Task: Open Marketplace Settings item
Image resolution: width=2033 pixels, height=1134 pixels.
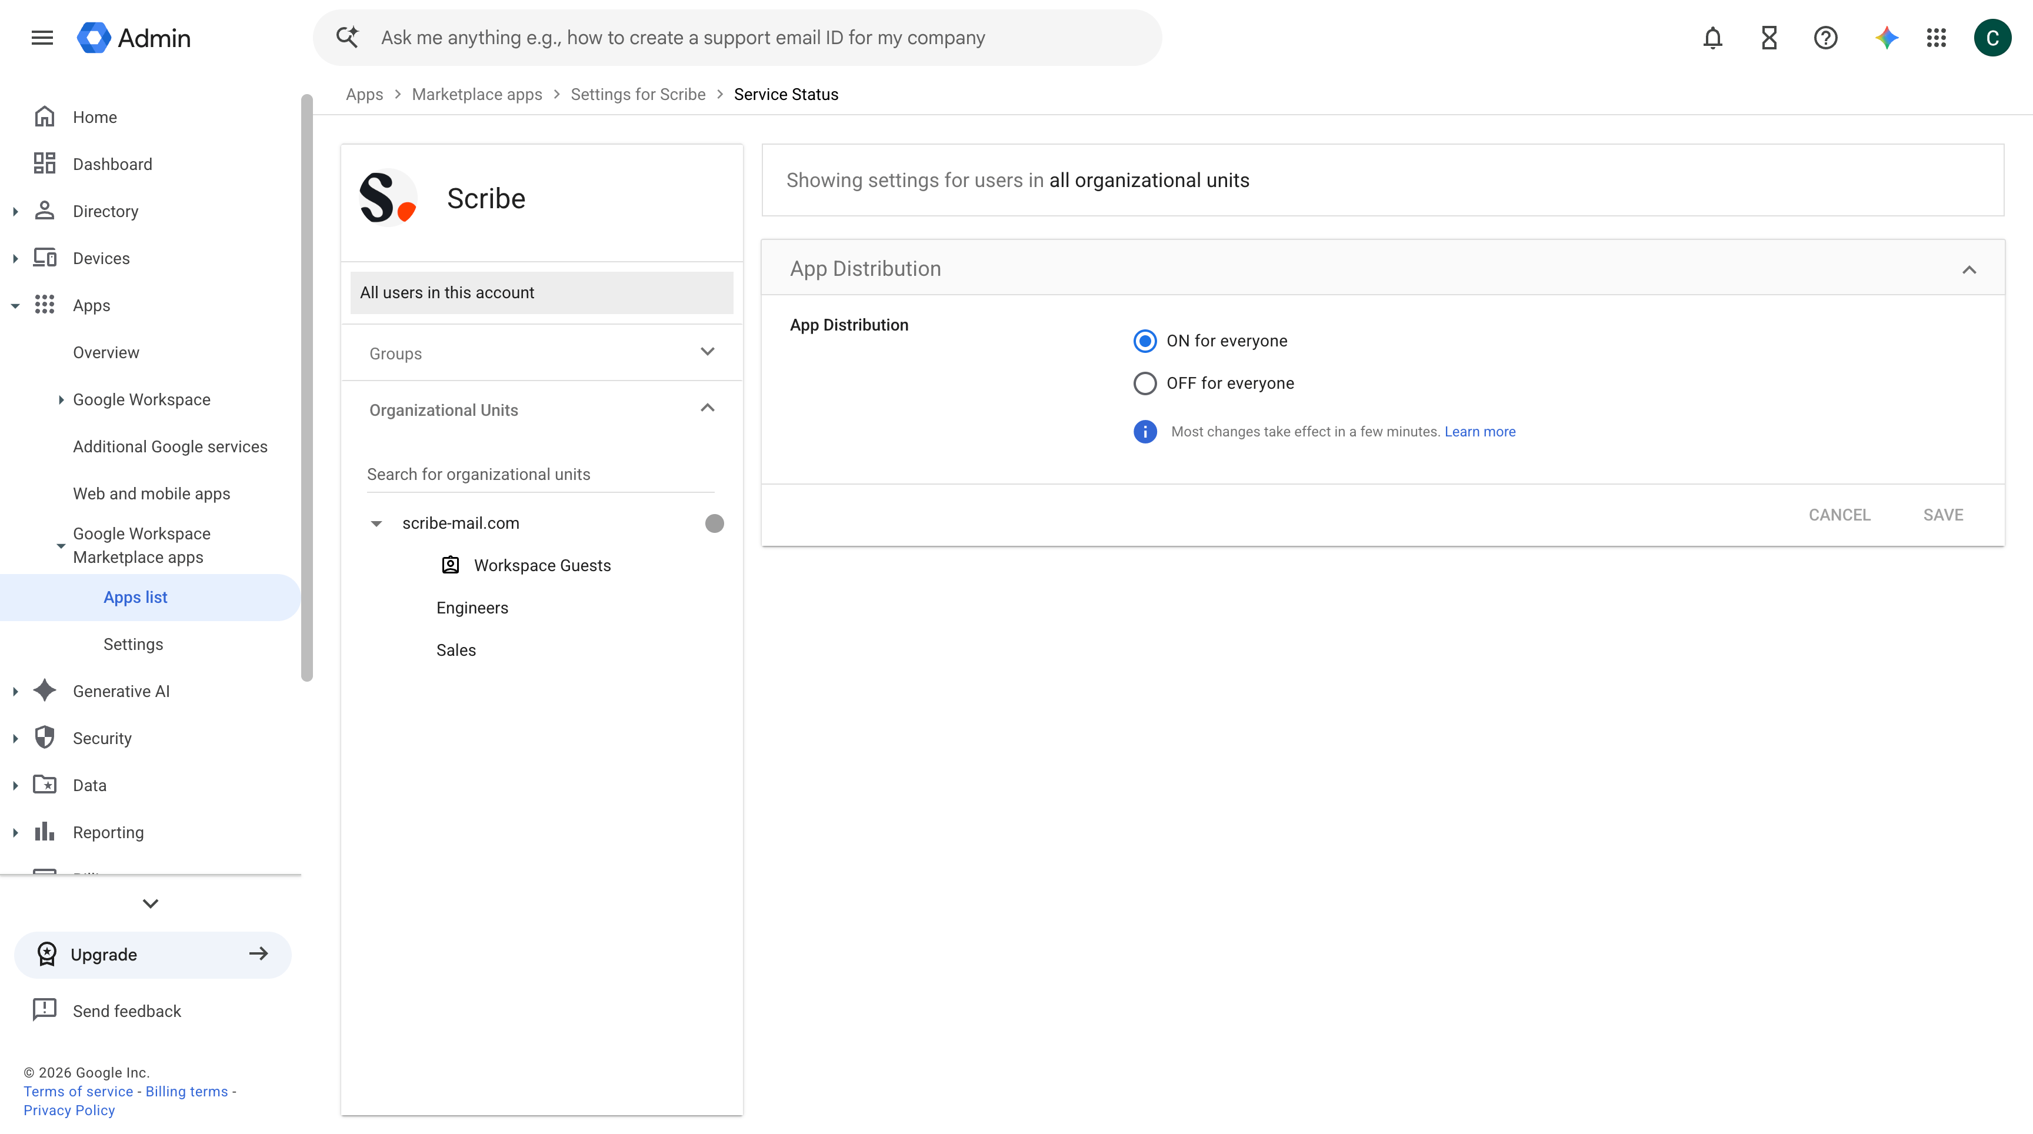Action: coord(132,644)
